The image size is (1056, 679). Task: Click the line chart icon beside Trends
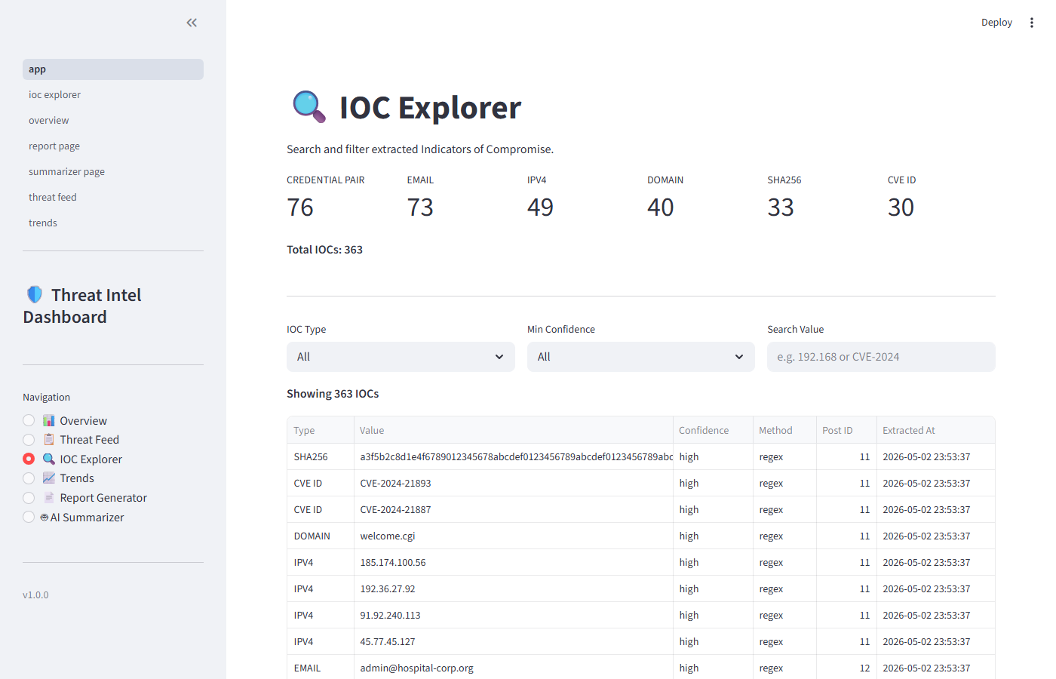click(49, 478)
